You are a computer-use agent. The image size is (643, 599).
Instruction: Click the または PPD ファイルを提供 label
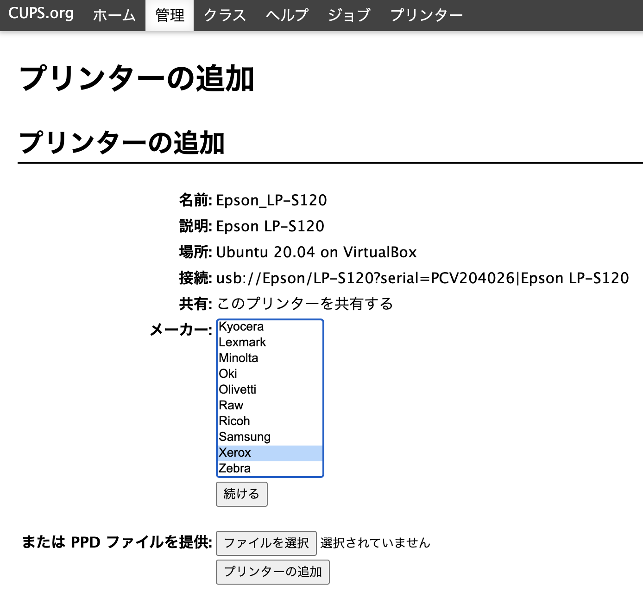click(117, 542)
